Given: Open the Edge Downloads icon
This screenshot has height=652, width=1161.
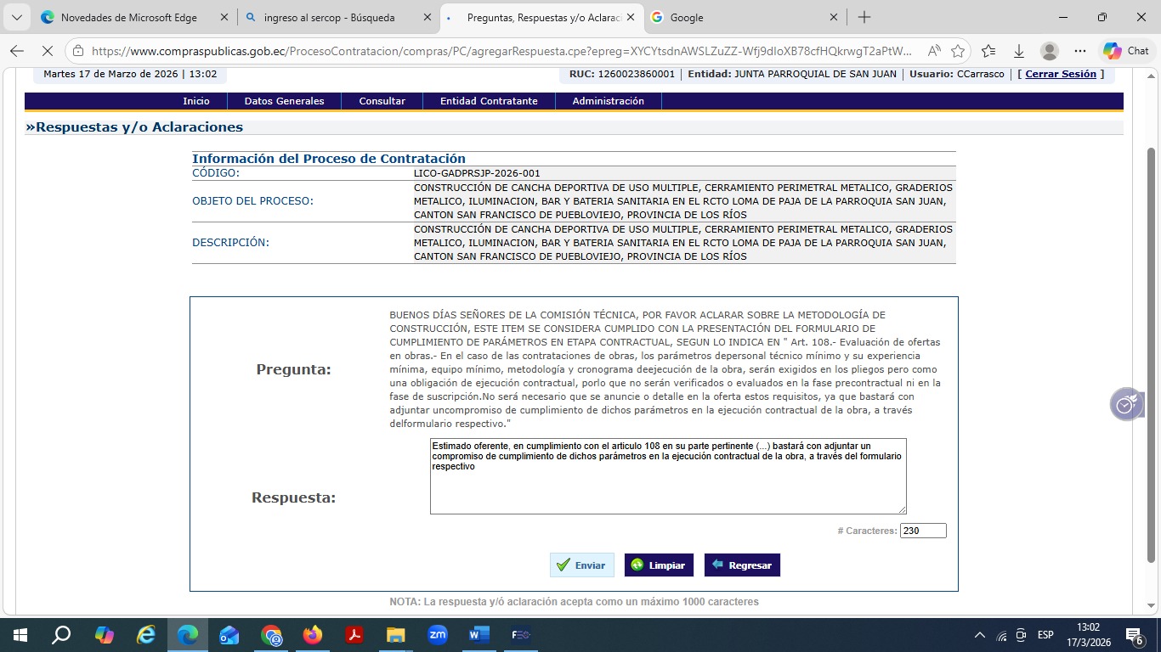Looking at the screenshot, I should coord(1018,51).
